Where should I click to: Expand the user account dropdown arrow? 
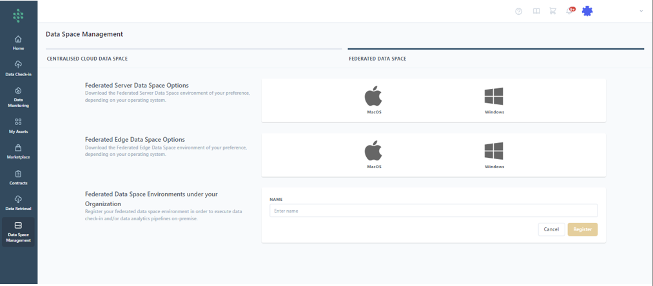point(641,12)
